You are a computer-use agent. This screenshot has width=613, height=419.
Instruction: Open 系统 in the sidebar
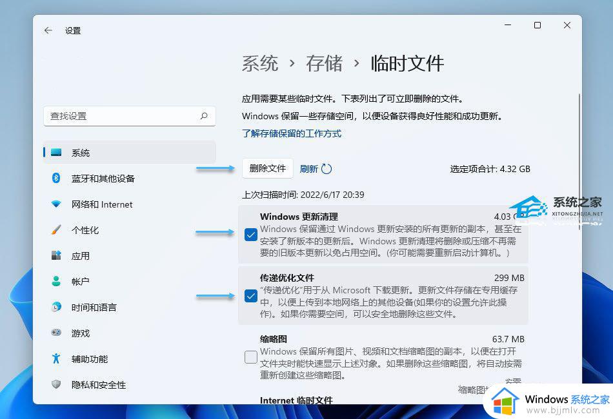(x=130, y=152)
